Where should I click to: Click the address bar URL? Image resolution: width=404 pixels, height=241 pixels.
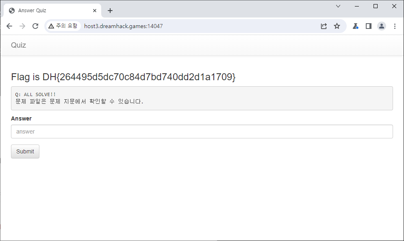(124, 26)
